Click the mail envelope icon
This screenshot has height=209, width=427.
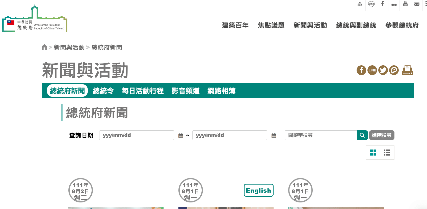(417, 4)
